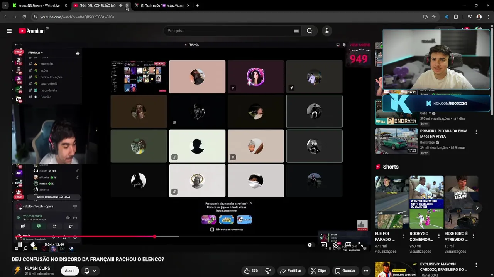Go forward in browser history
Screen dimensions: 494x277
click(x=15, y=17)
